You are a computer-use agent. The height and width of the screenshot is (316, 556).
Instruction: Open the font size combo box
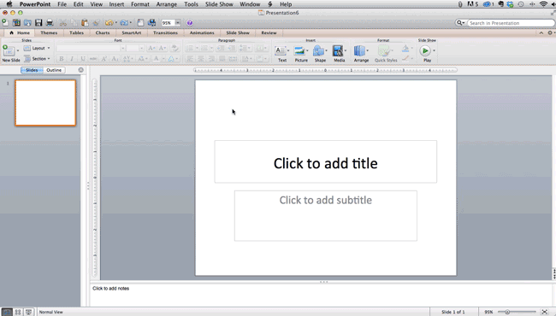tap(135, 48)
